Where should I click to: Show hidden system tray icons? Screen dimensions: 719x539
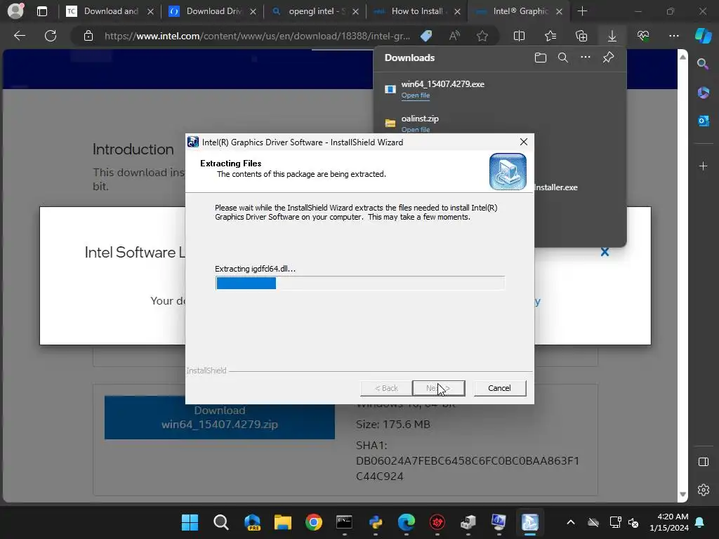point(571,522)
